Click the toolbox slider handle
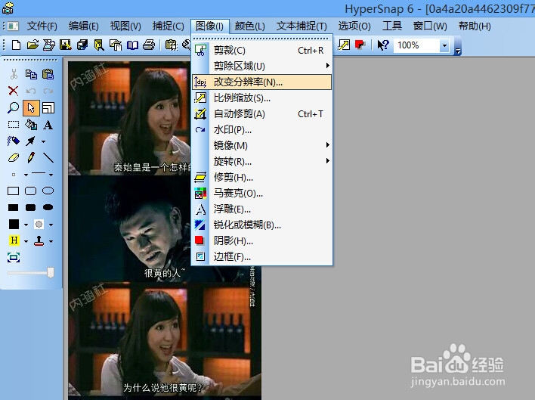Screen dimensions: 535x400 pyautogui.click(x=51, y=273)
